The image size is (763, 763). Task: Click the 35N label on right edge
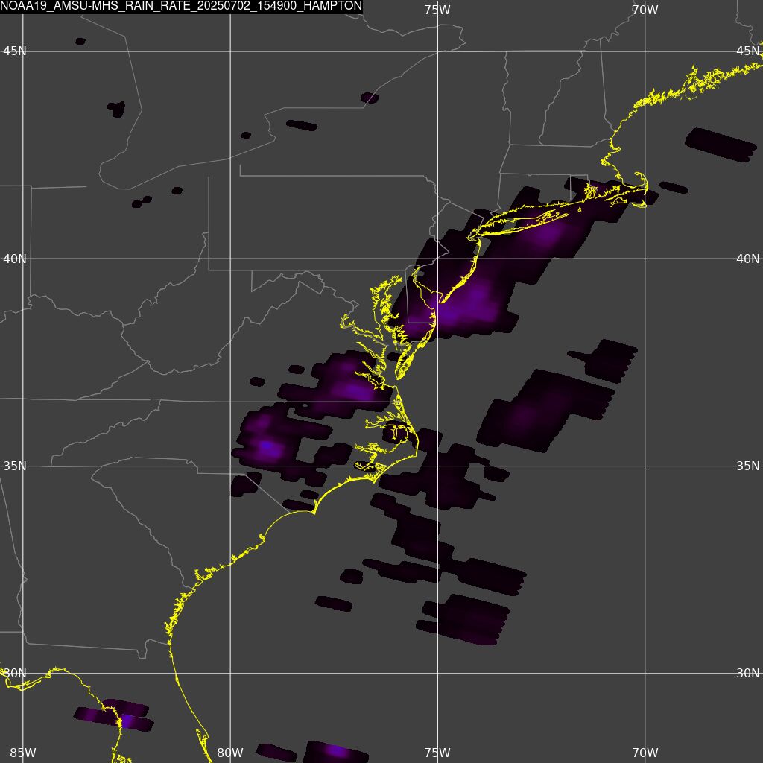click(x=748, y=466)
